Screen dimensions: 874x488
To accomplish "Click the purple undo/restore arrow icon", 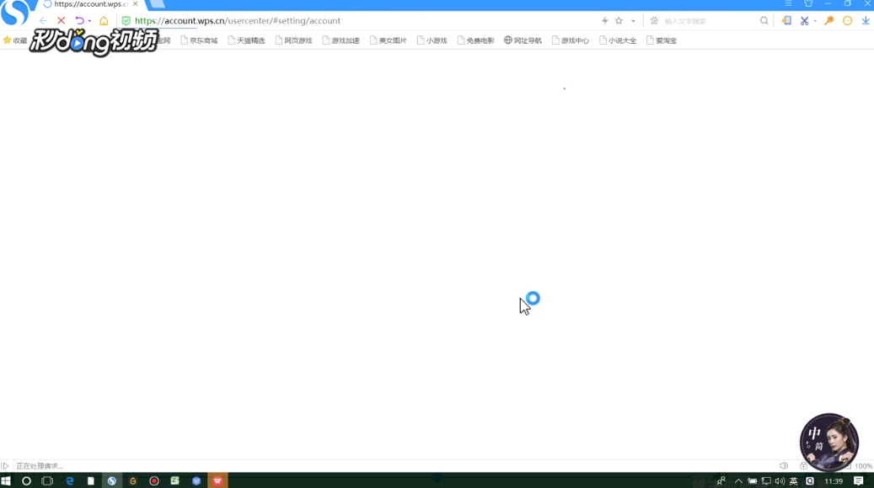I will pos(80,20).
